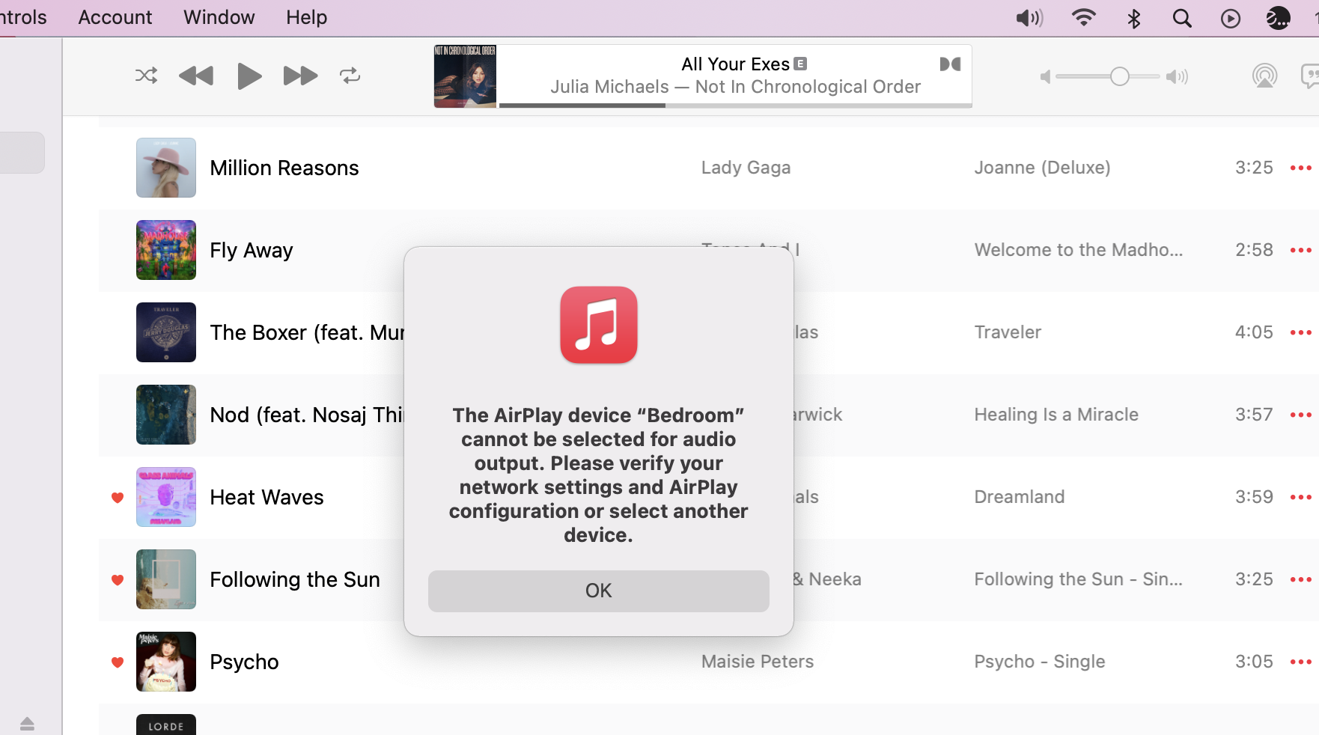
Task: Click Lady Gaga artist name
Action: [746, 168]
